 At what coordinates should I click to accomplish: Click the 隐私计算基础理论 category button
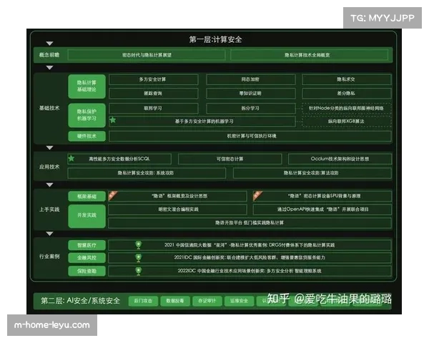(87, 86)
